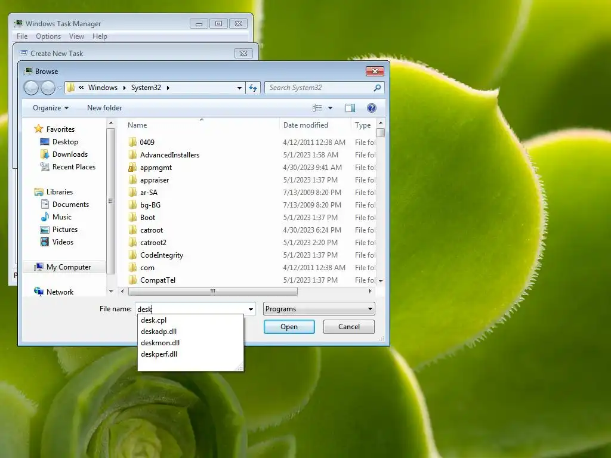
Task: Click the Recent Places icon
Action: pyautogui.click(x=45, y=167)
